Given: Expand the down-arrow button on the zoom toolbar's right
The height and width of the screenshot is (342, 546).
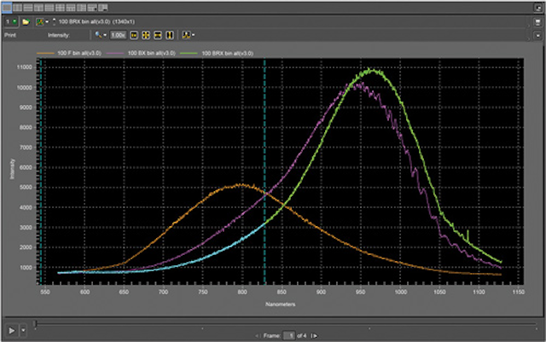Looking at the screenshot, I should [537, 35].
